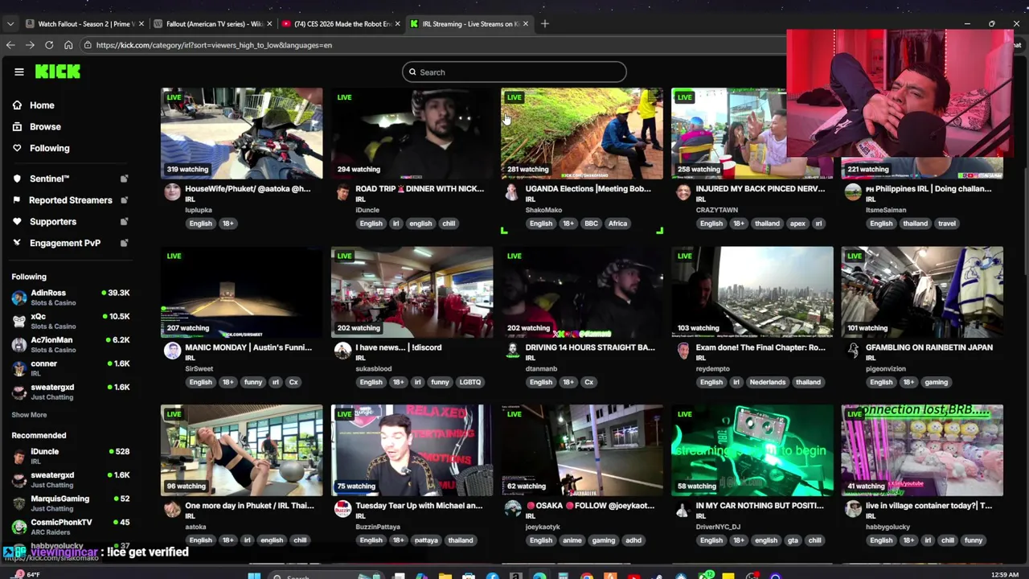Image resolution: width=1029 pixels, height=579 pixels.
Task: Open the Kick hamburger menu
Action: 19,72
